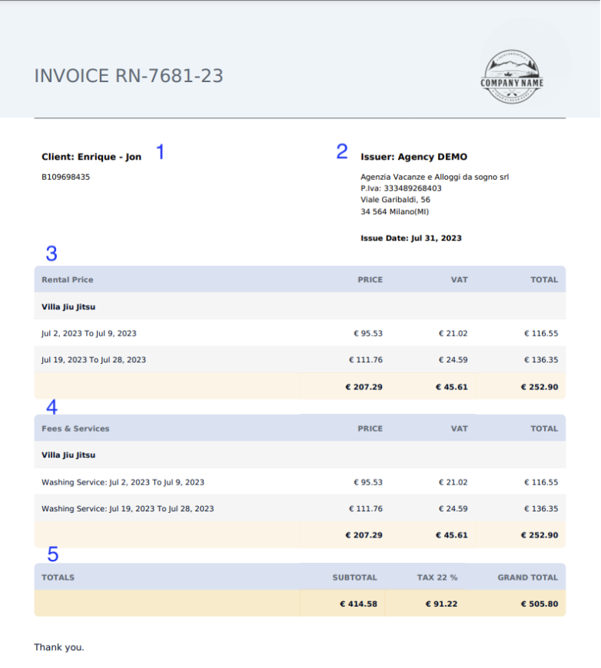The height and width of the screenshot is (668, 601).
Task: Click the Viale Garibaldi, 56 address line
Action: coord(395,200)
